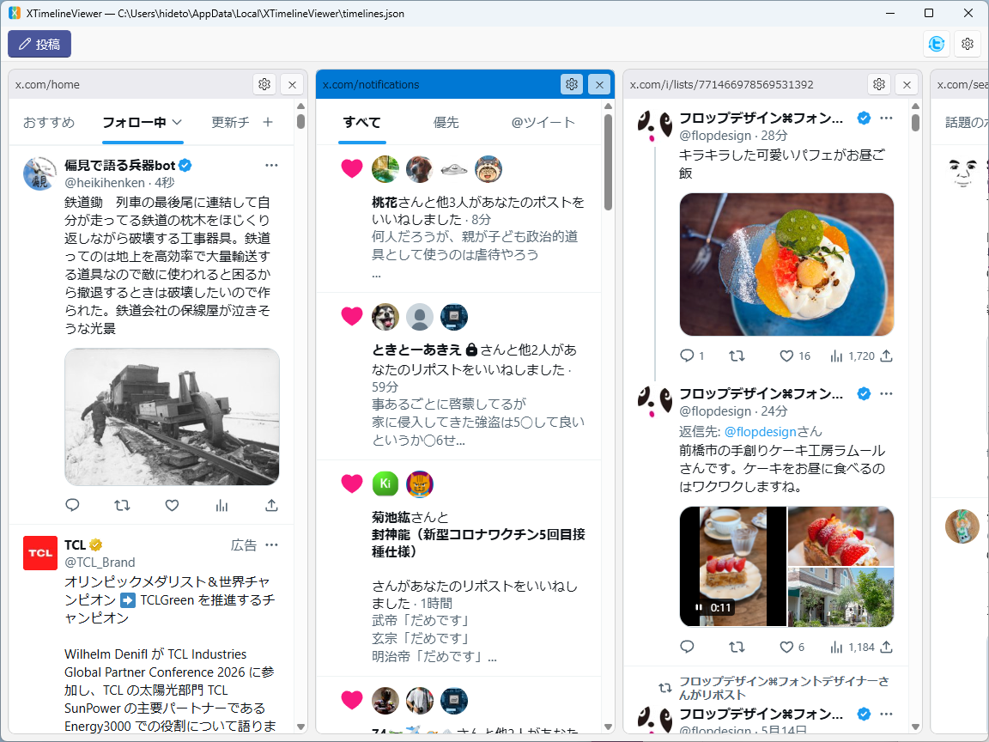The width and height of the screenshot is (989, 742).
Task: Open the 広告 label on TCL post
Action: [244, 545]
